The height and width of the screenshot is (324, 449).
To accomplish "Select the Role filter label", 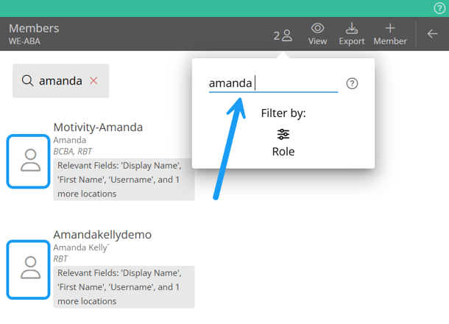I will [283, 151].
